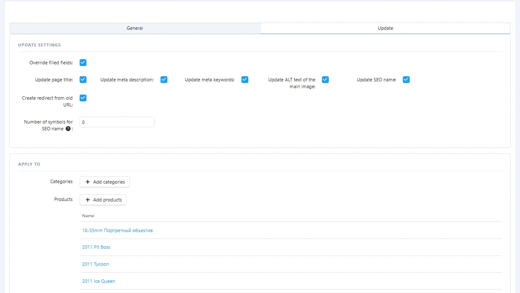This screenshot has height=293, width=520.
Task: Disable Create redirect from old URL
Action: 83,98
